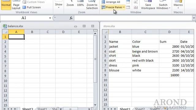Switch to Normal workbook view
Screen dimensions: 196x110
[x=6, y=5]
